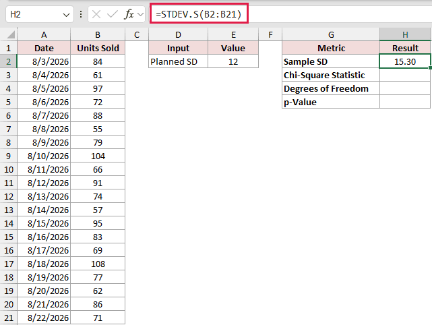This screenshot has width=432, height=325.
Task: Select row 17 header
Action: coord(9,264)
